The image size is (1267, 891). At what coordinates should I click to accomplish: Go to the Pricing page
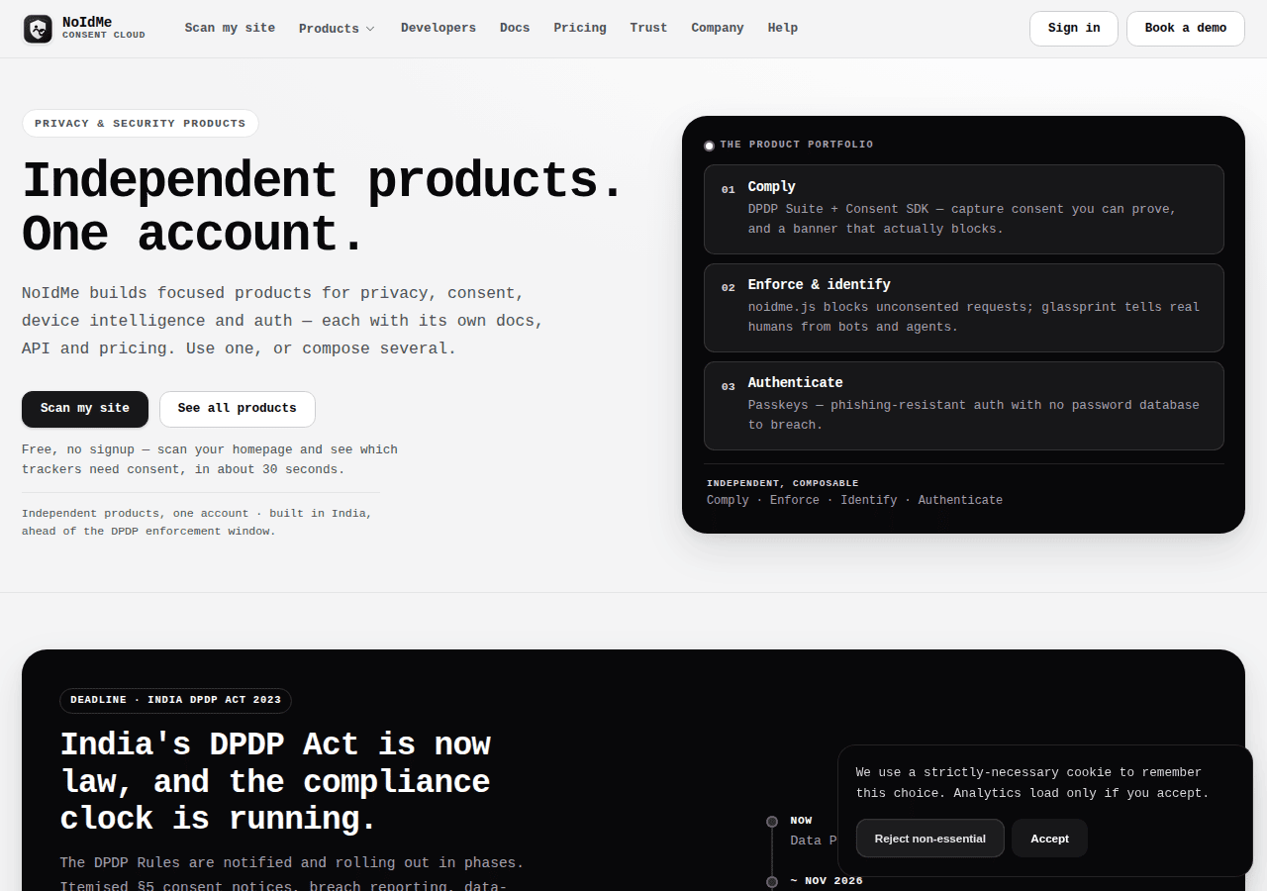(580, 28)
